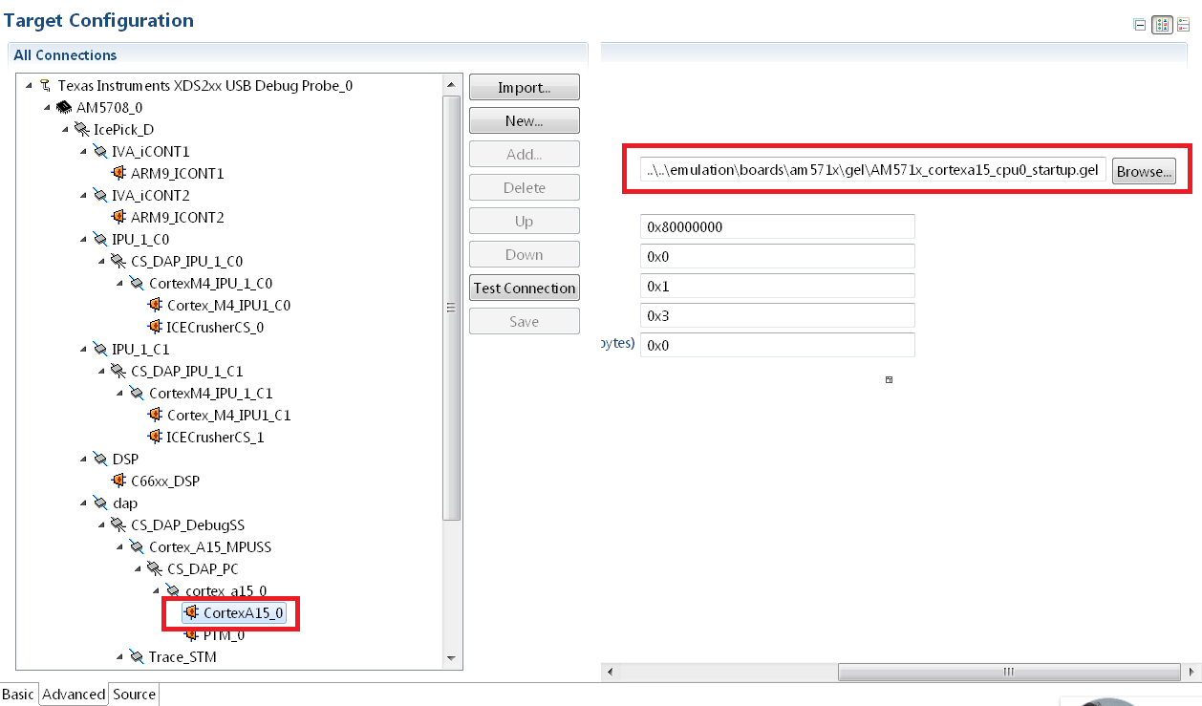Click the 0x80000000 address field
The height and width of the screenshot is (706, 1202).
click(x=776, y=226)
